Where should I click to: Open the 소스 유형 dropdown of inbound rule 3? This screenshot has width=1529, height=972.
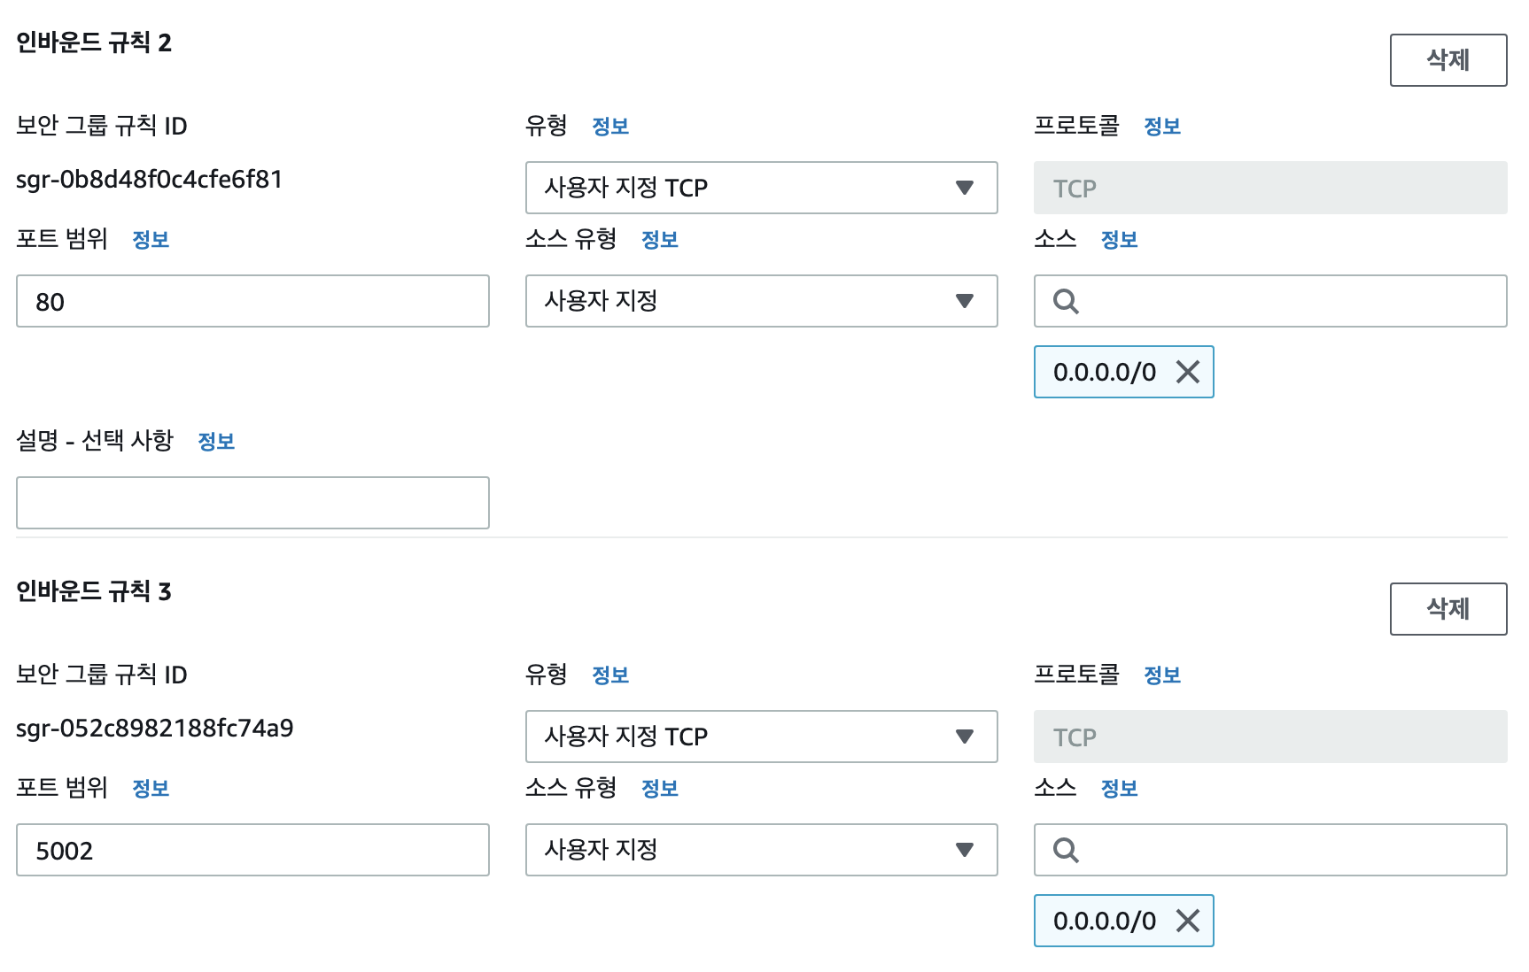coord(762,850)
